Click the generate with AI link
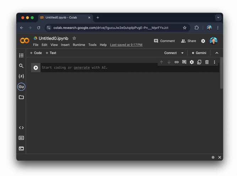Screen dimensions: 237x176 82,68
